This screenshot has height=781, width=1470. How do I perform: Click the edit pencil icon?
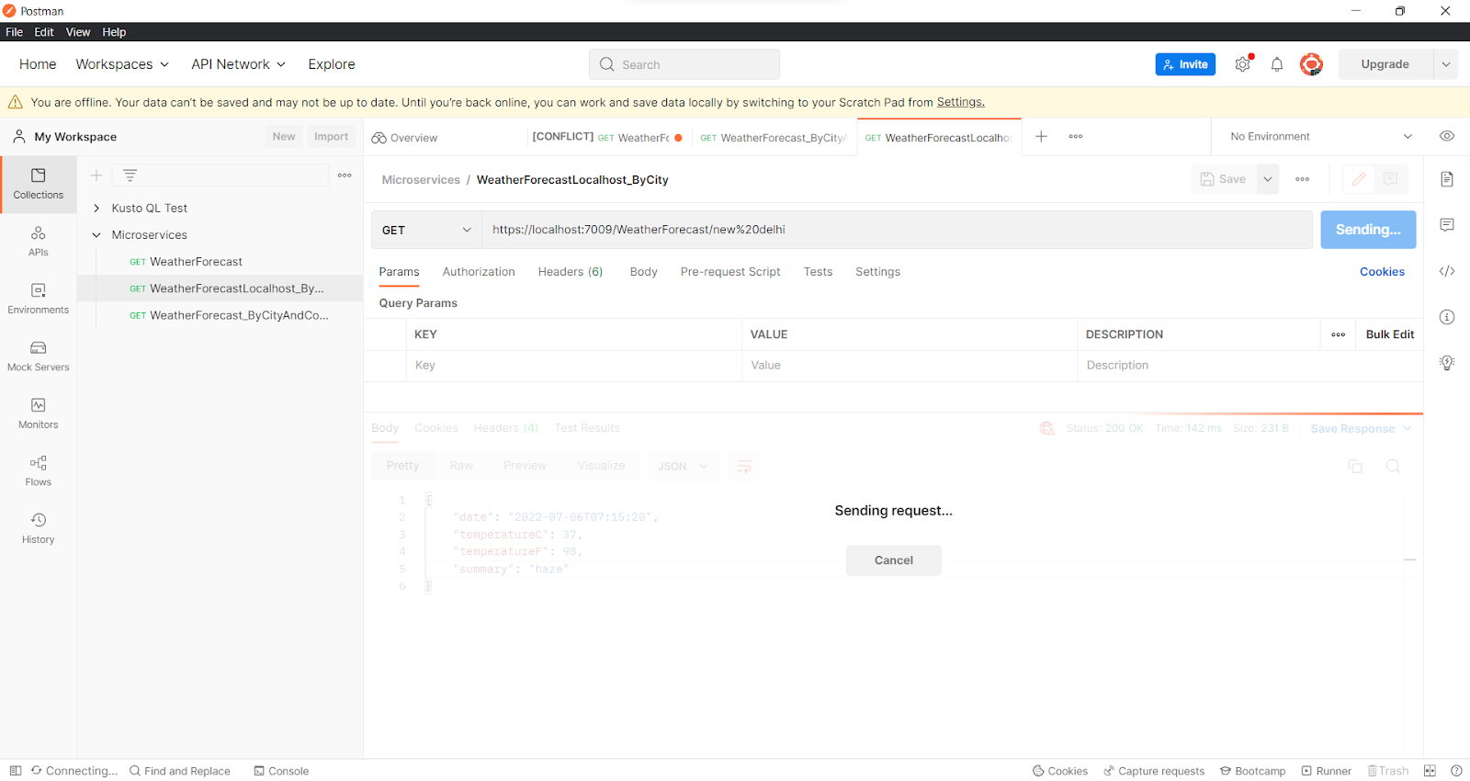tap(1359, 179)
